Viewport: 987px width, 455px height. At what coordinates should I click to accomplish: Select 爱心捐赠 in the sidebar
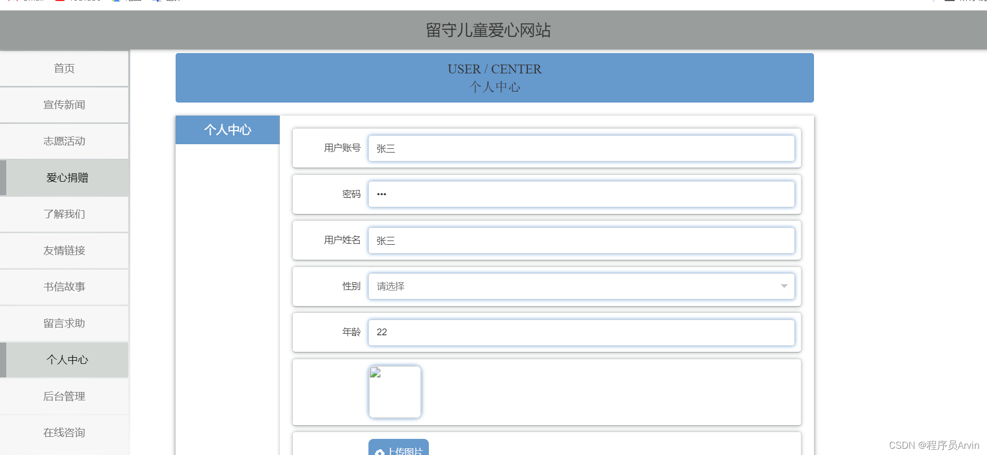point(64,178)
